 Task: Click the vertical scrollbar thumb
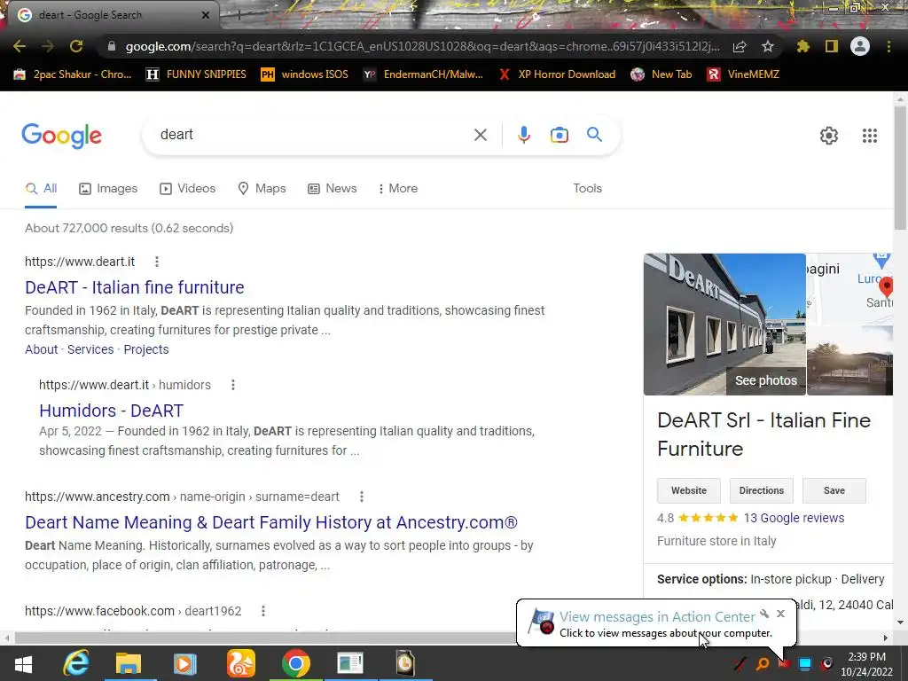tap(900, 168)
